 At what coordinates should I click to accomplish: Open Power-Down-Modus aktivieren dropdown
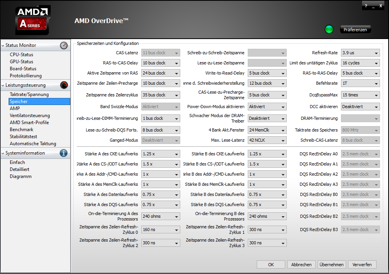tap(267, 107)
